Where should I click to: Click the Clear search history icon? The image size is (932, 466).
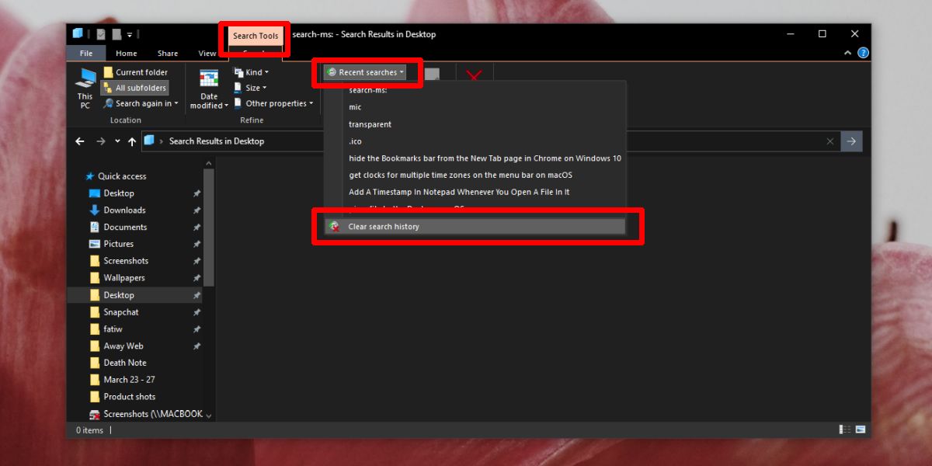tap(334, 226)
